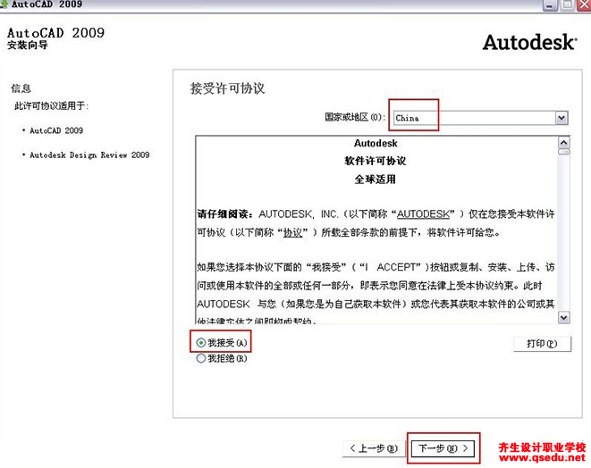Click license text scrollbar up arrow
The height and width of the screenshot is (468, 591).
click(563, 142)
